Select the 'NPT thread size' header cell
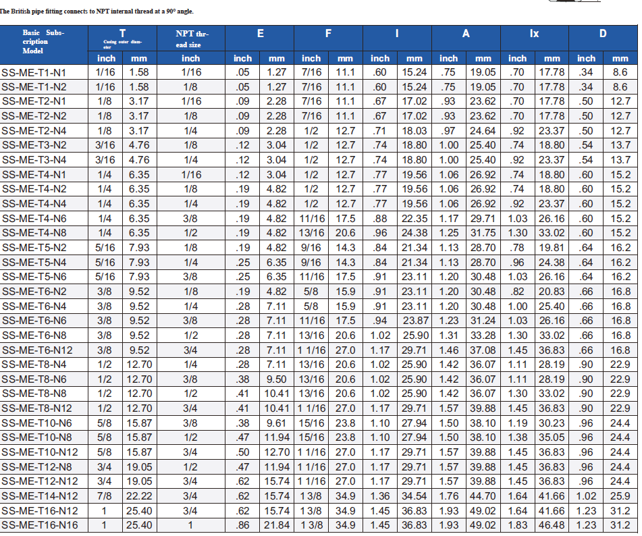 191,38
